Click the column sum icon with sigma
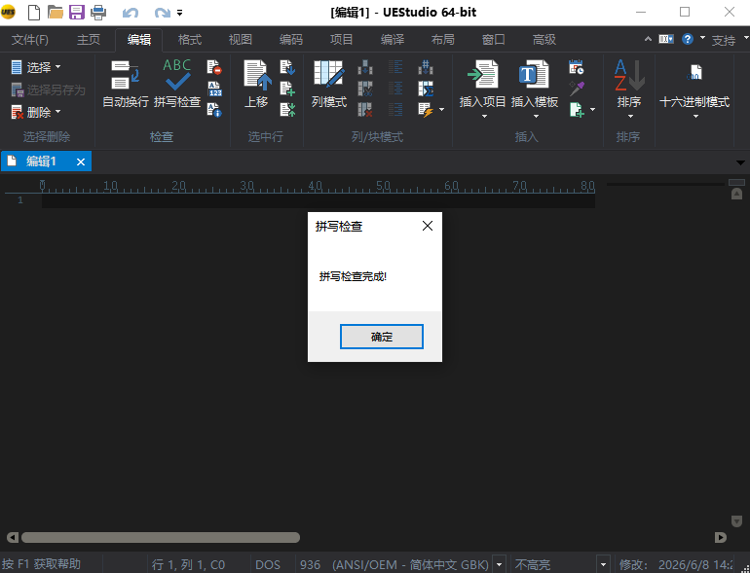Image resolution: width=750 pixels, height=573 pixels. 426,89
